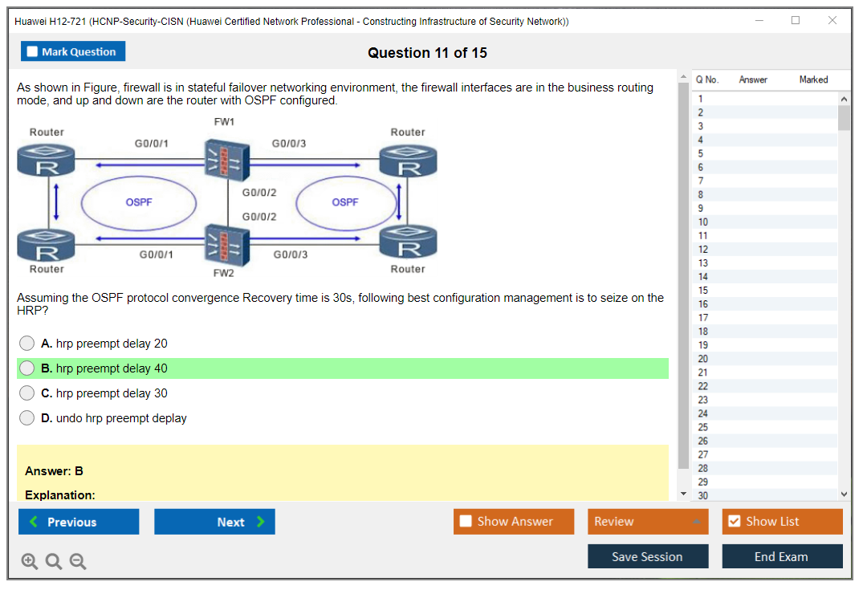Click the FW2 firewall icon in diagram
Viewport: 863px width, 590px height.
pyautogui.click(x=224, y=243)
